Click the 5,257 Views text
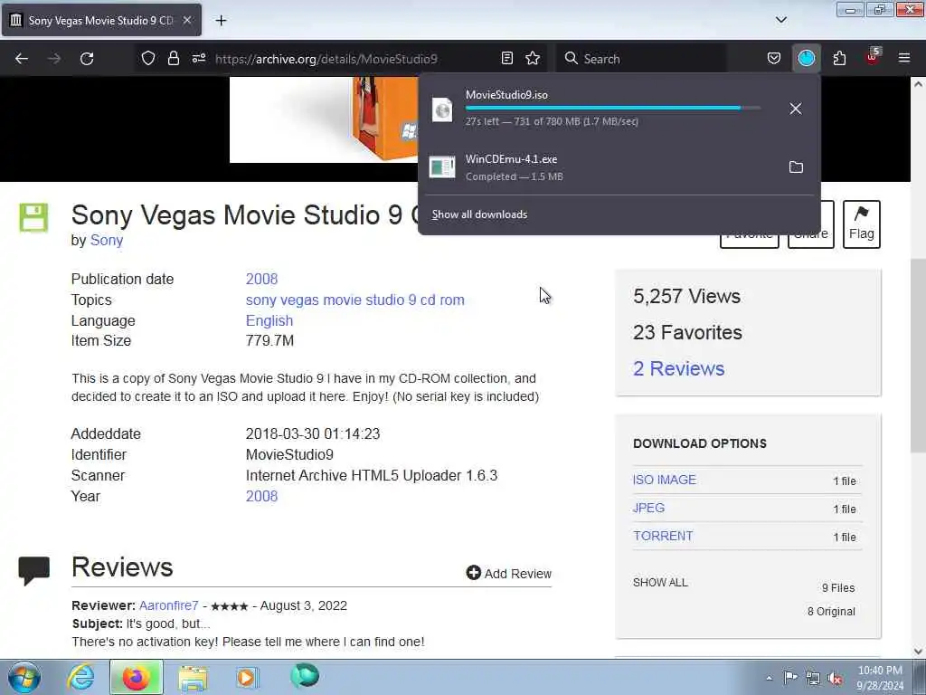The width and height of the screenshot is (926, 695). coord(686,296)
